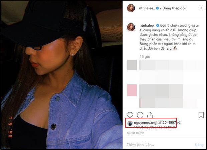Viewport: 207px width, 150px height.
Task: Click the verified badge in the post header
Action: [157, 8]
